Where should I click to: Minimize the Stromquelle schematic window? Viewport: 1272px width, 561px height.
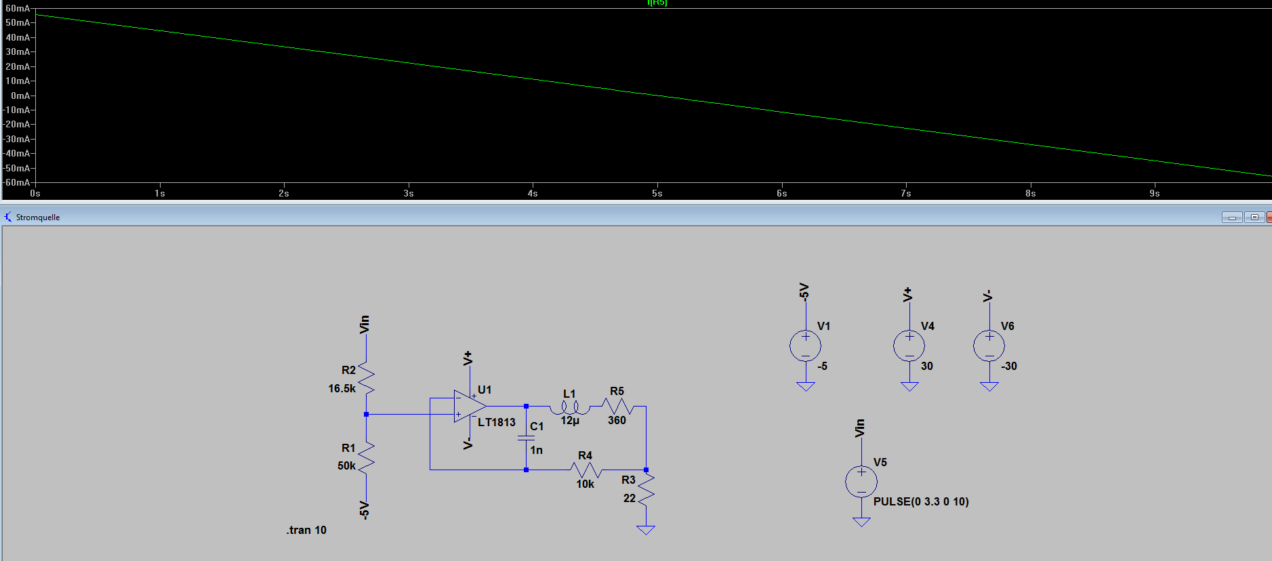(1231, 217)
